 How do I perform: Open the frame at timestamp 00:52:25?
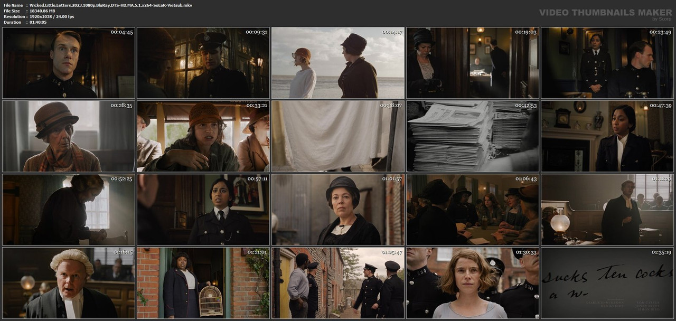click(x=69, y=210)
